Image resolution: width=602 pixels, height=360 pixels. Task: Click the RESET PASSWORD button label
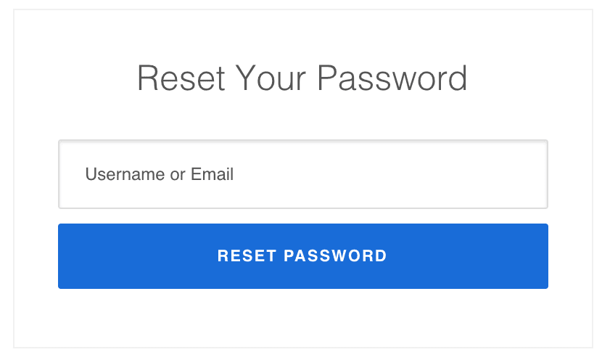click(302, 256)
